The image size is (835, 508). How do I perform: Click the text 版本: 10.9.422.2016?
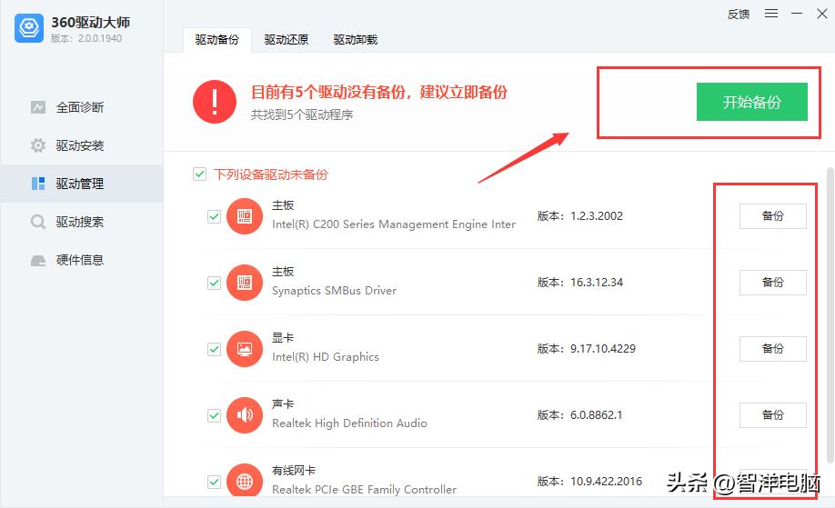click(x=589, y=482)
